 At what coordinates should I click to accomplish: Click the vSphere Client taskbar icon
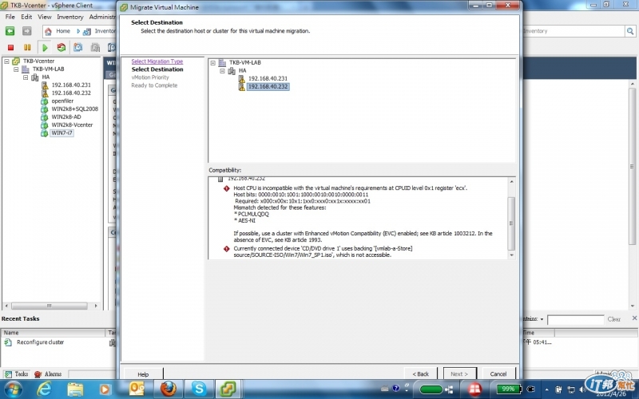(228, 389)
